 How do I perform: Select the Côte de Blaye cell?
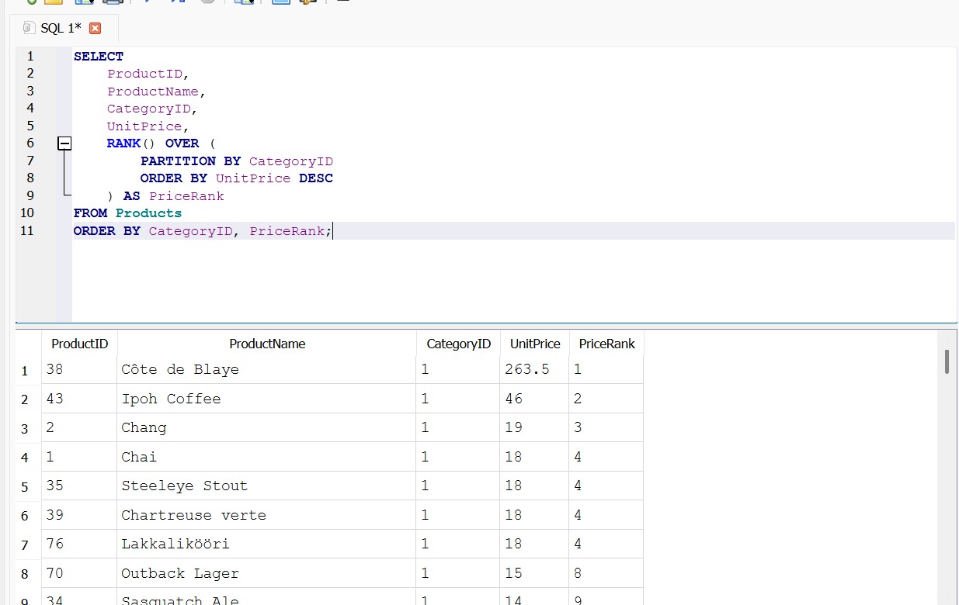(266, 369)
